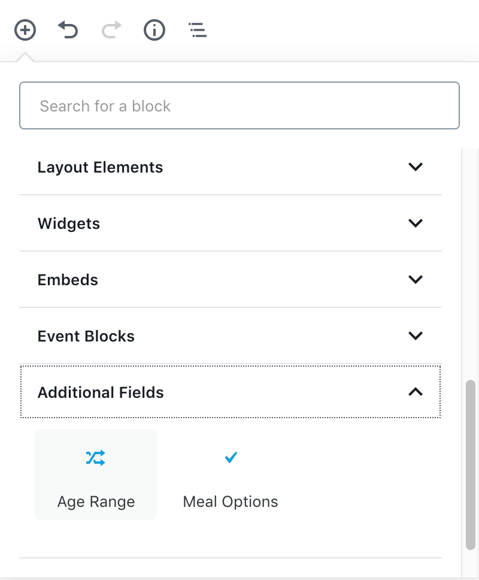Insert the Age Range block
Viewport: 479px width, 580px height.
[x=96, y=501]
